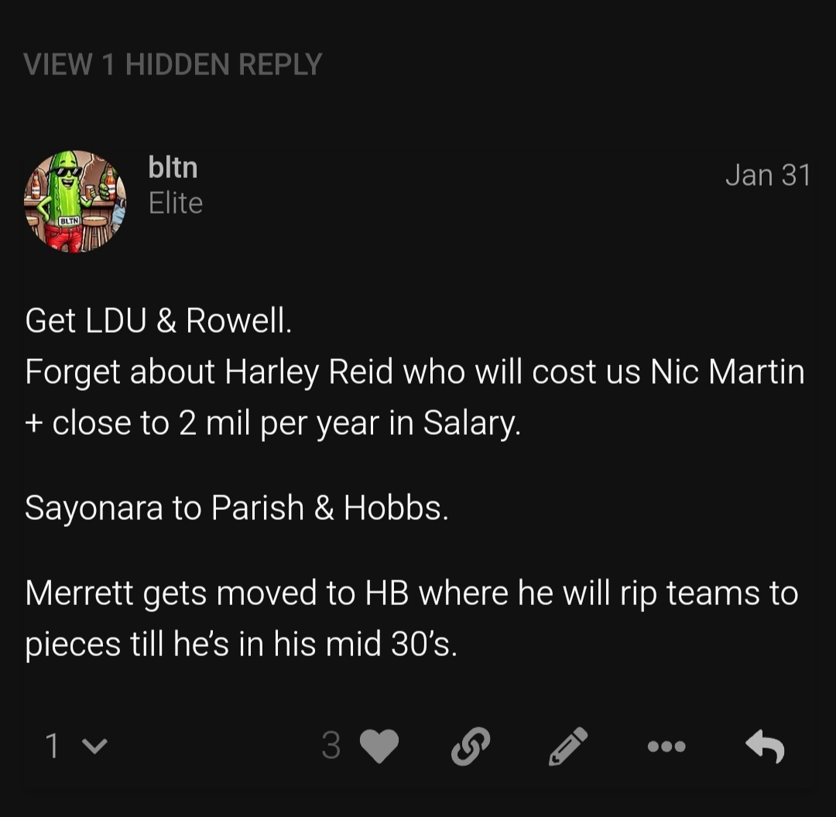Like the post with the heart icon
Viewport: 836px width, 817px height.
click(379, 746)
